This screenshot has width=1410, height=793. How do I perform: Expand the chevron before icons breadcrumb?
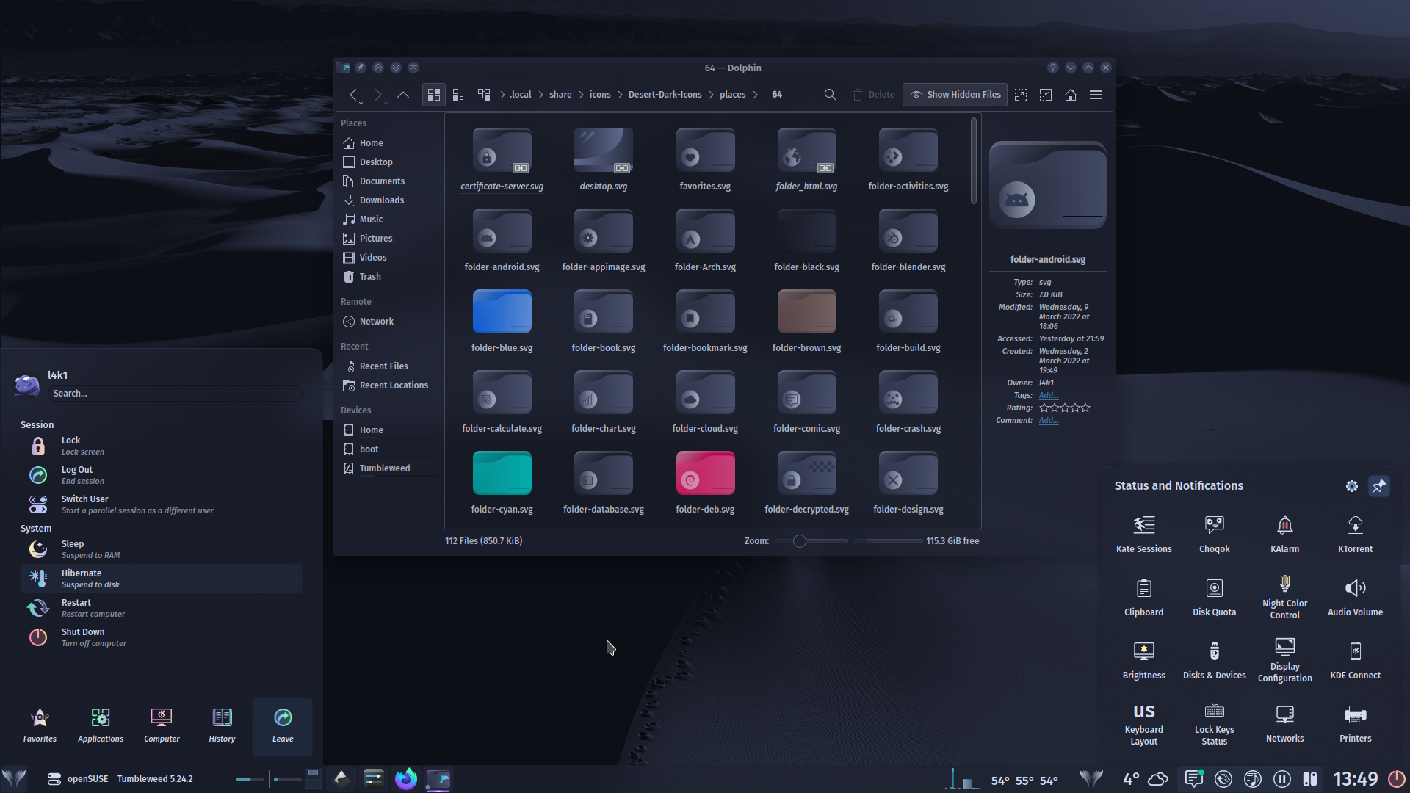point(582,95)
